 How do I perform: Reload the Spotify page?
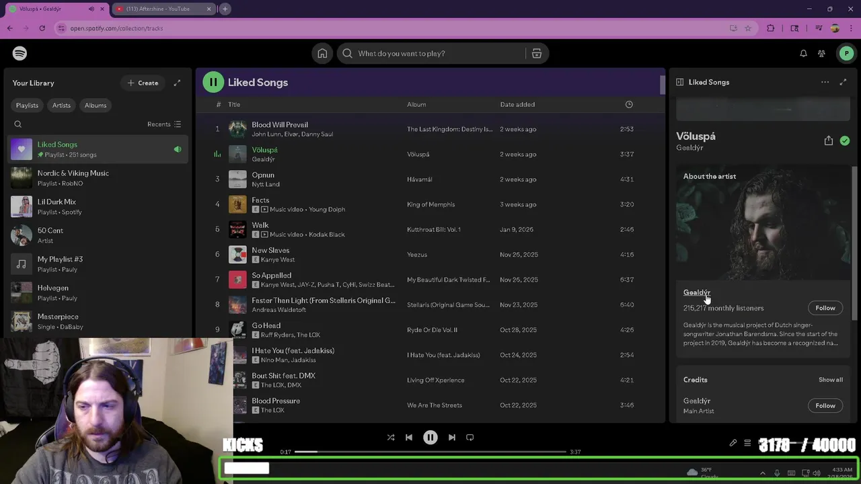pos(42,28)
